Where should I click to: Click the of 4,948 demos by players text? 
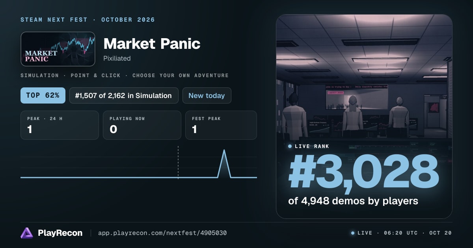(x=353, y=201)
